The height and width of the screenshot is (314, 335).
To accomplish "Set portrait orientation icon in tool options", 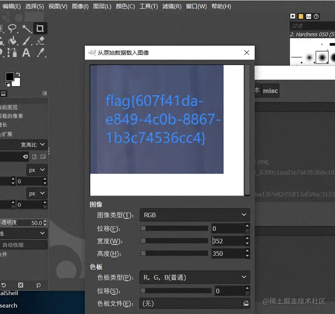I will coord(34,157).
